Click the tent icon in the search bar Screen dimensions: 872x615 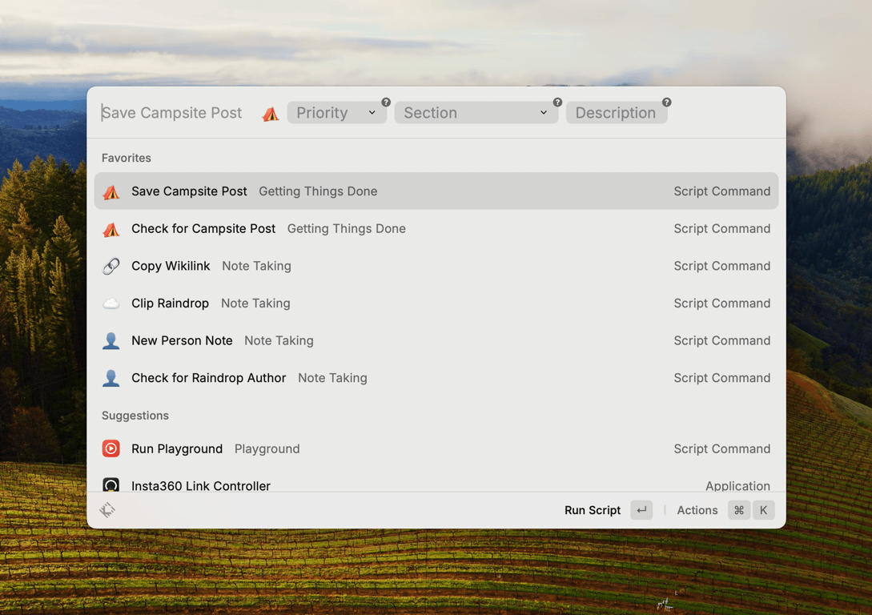[x=271, y=114]
